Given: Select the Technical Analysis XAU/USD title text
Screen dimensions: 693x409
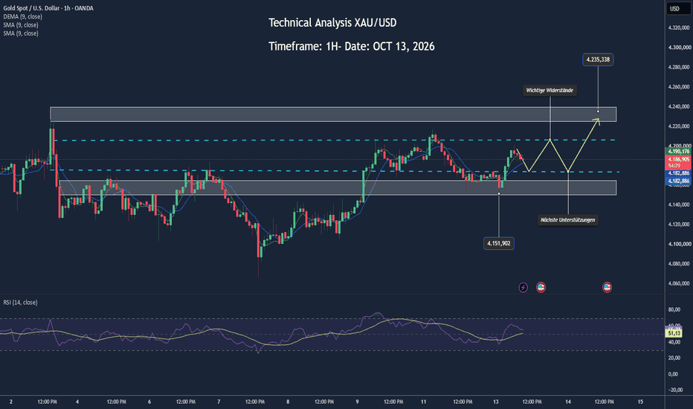Looking at the screenshot, I should [332, 23].
